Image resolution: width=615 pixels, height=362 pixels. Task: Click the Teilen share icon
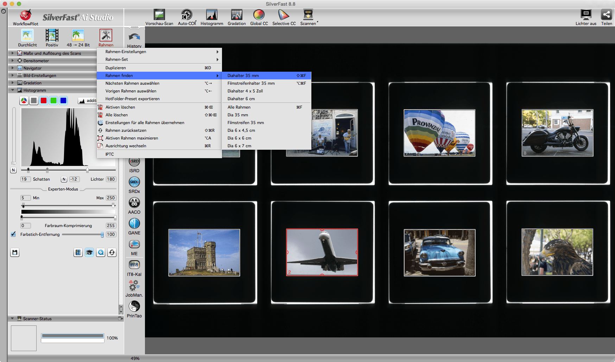pyautogui.click(x=606, y=15)
